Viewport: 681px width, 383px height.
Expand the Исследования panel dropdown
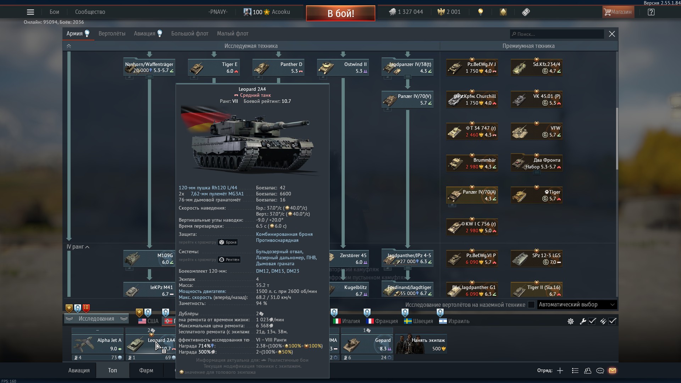96,319
